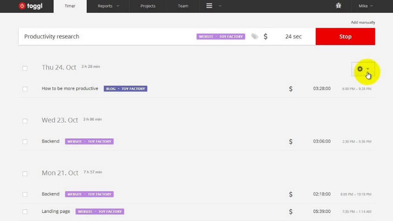Toggle billable dollar icon in timer bar
393x221 pixels.
coord(265,36)
